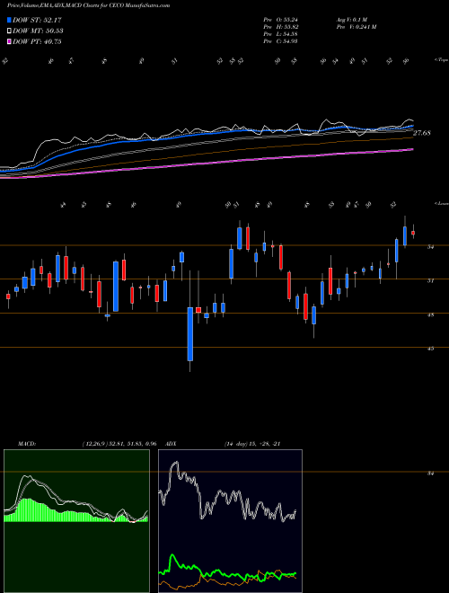The height and width of the screenshot is (593, 449).
Task: Click the last red candlestick on the chart
Action: 413,233
